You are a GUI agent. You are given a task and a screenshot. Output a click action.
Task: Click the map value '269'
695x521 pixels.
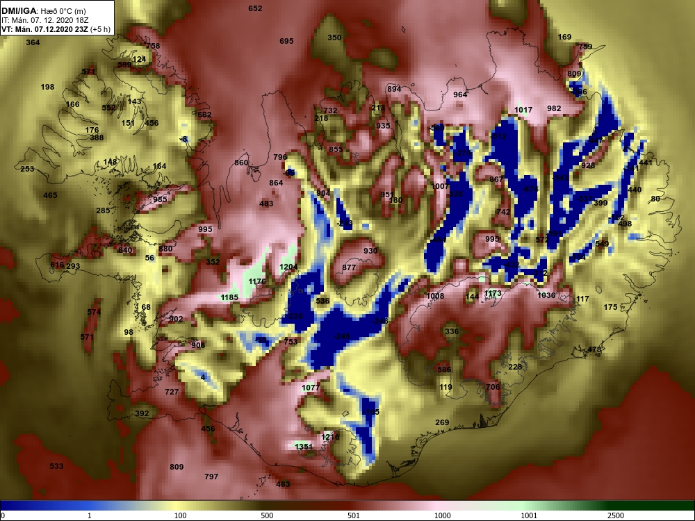[x=442, y=422]
